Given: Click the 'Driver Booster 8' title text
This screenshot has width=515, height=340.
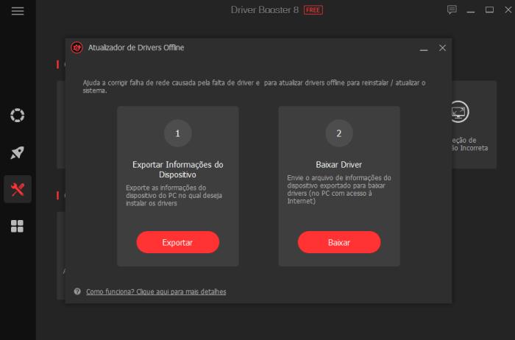Looking at the screenshot, I should click(265, 10).
